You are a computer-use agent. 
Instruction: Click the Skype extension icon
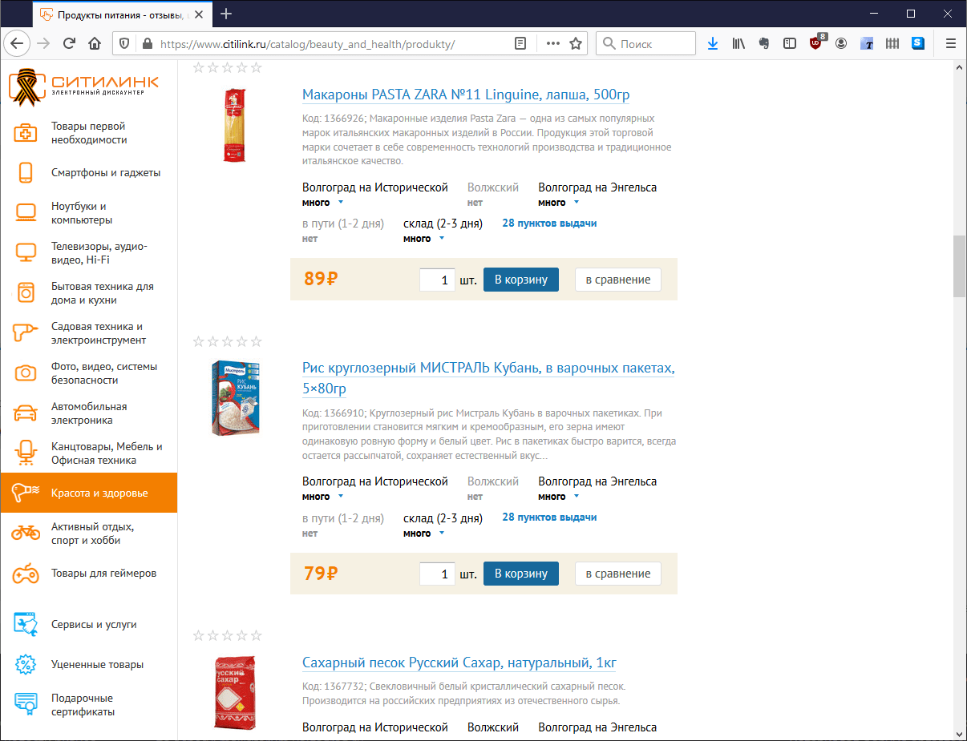[918, 43]
